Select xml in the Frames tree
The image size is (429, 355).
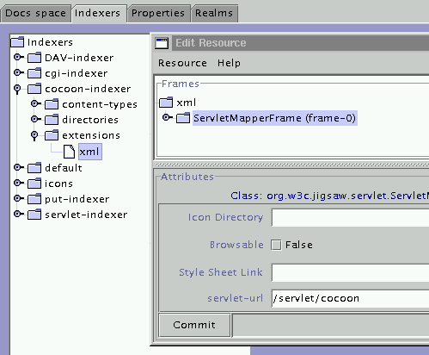[x=187, y=103]
